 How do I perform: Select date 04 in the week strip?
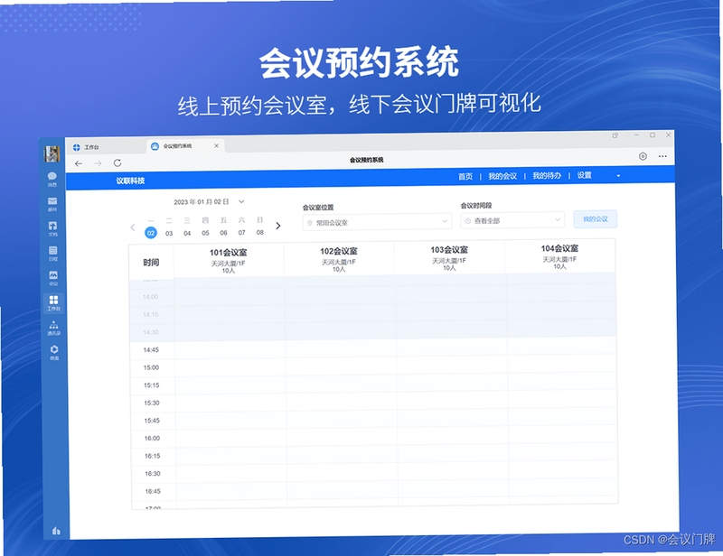coord(187,233)
